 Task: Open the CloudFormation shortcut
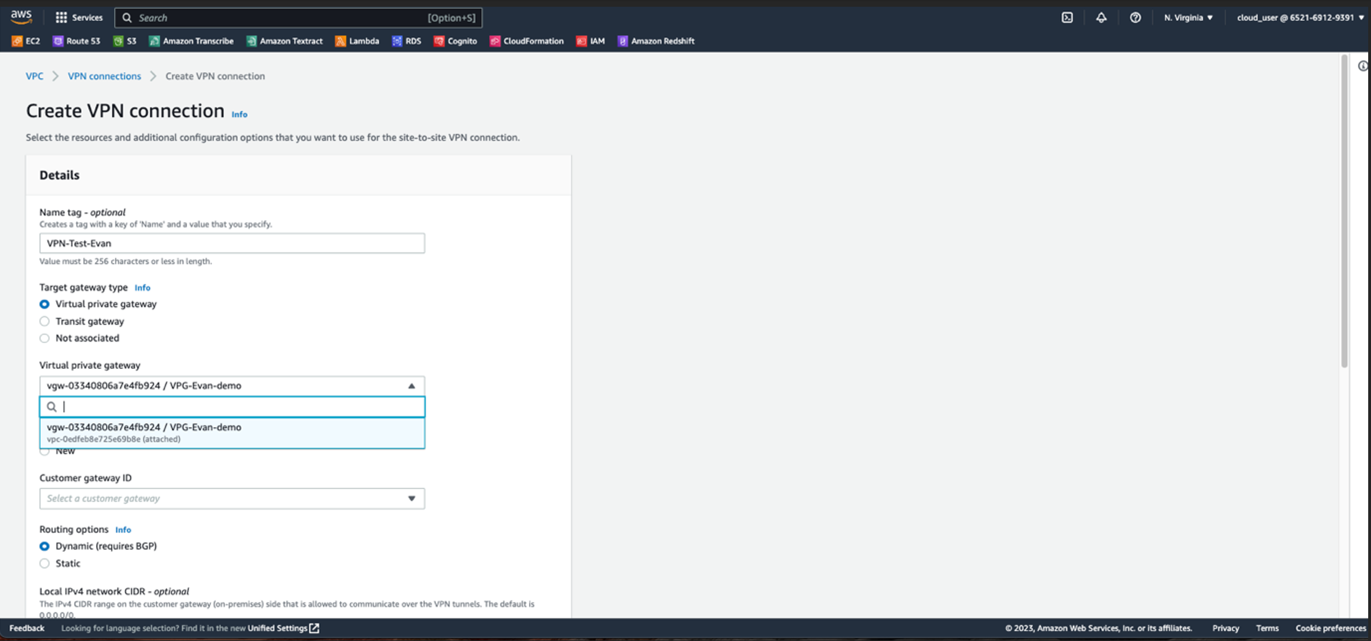pyautogui.click(x=527, y=41)
